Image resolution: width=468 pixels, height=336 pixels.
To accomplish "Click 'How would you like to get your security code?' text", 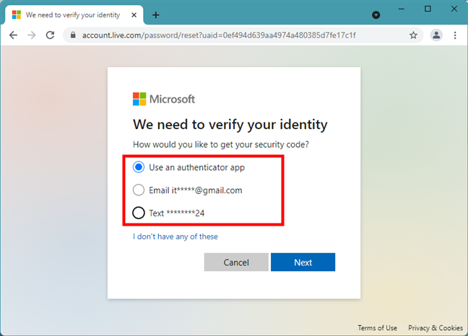I will 221,144.
